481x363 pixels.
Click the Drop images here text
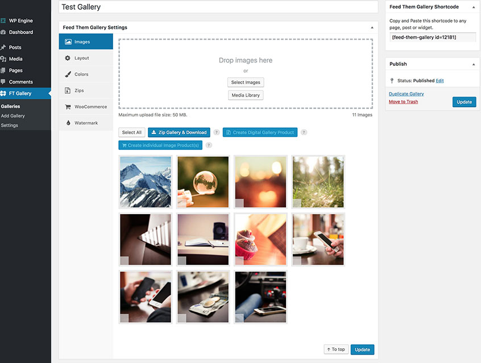(x=246, y=60)
